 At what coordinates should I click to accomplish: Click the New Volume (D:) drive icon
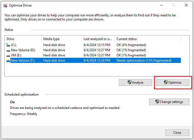8,50
